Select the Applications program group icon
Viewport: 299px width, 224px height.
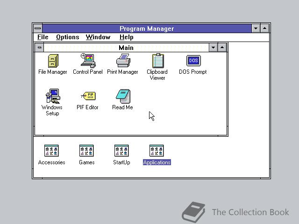click(157, 150)
